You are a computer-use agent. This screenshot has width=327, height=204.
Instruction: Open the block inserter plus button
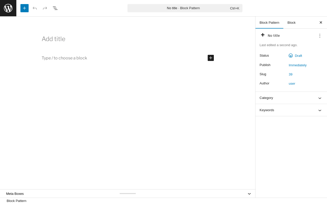click(25, 8)
